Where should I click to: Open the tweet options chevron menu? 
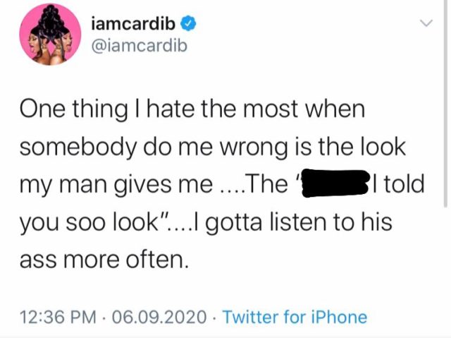point(426,23)
